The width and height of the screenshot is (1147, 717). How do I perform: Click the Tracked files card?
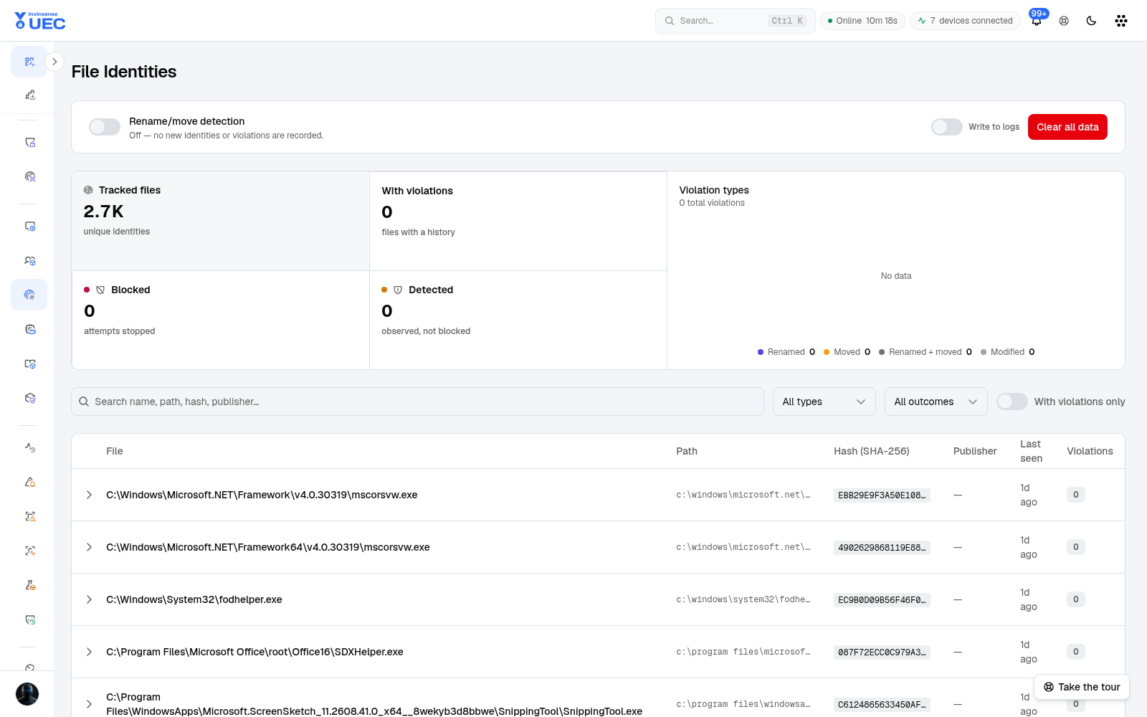221,221
